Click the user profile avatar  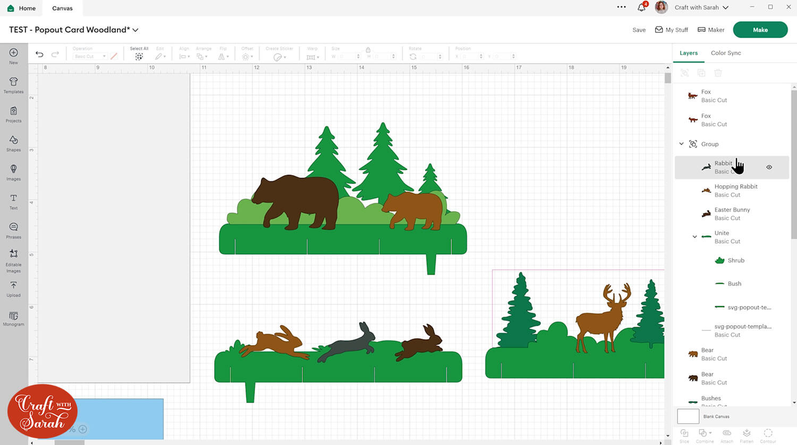661,7
